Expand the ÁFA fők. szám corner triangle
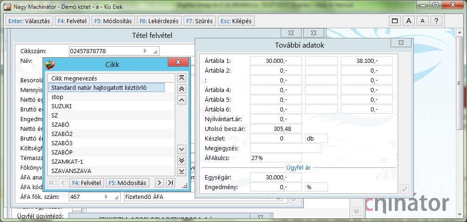This screenshot has width=467, height=222. click(116, 197)
